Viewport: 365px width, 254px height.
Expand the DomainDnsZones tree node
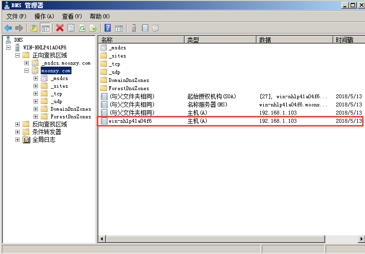(35, 109)
